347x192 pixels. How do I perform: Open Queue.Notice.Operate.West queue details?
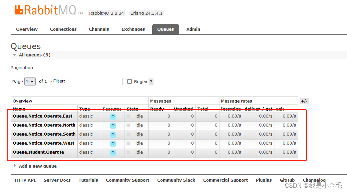(44, 143)
